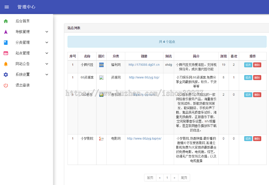Click the orange bell announcement icon
Screen dimensions: 269x185
6,64
